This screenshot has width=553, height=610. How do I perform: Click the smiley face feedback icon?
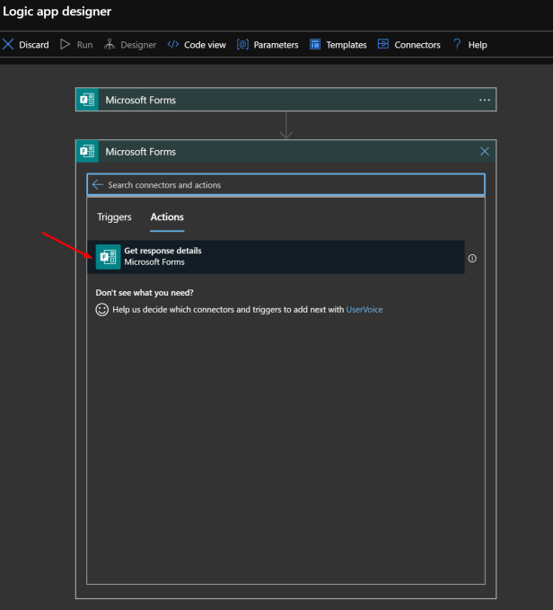(x=102, y=310)
